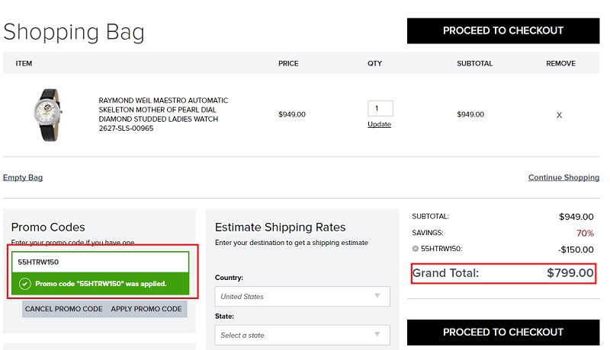
Task: Click the Empty Bag link
Action: 23,177
